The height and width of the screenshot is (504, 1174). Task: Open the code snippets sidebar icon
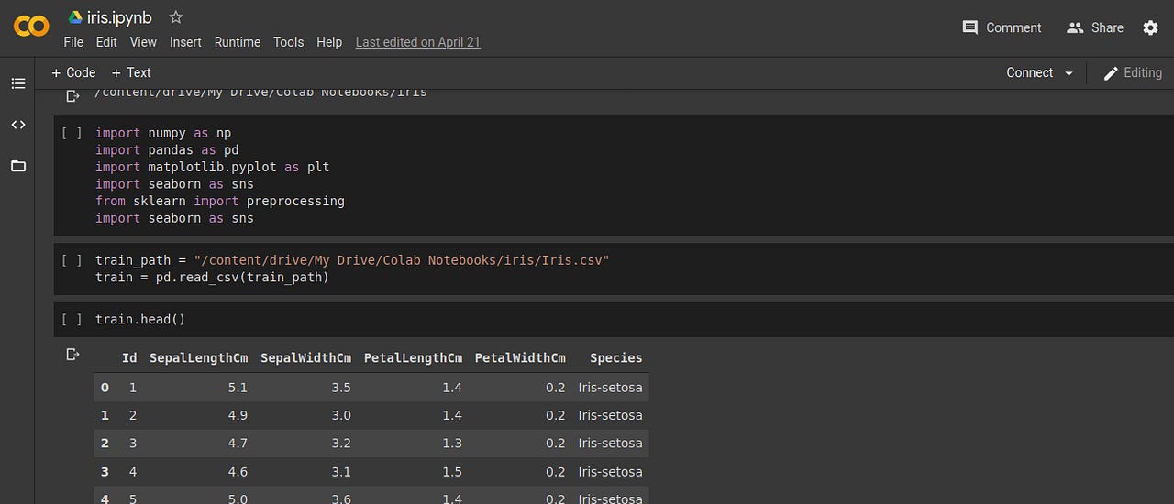pos(17,125)
